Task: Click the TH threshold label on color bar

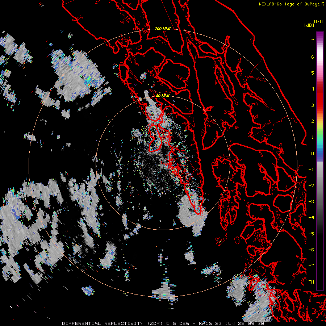Action: coord(311,282)
